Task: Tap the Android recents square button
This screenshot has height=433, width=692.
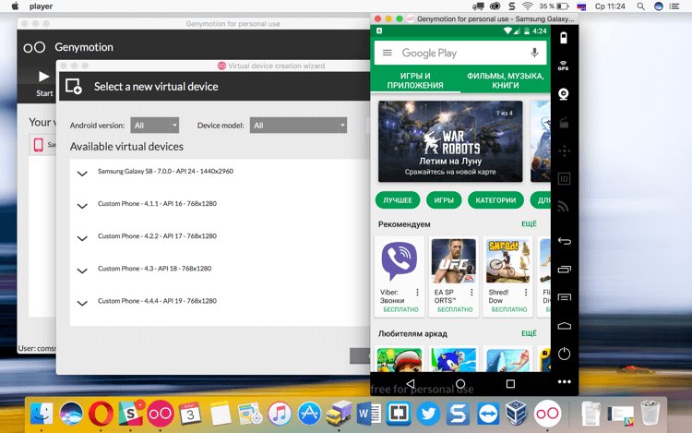Action: [510, 383]
